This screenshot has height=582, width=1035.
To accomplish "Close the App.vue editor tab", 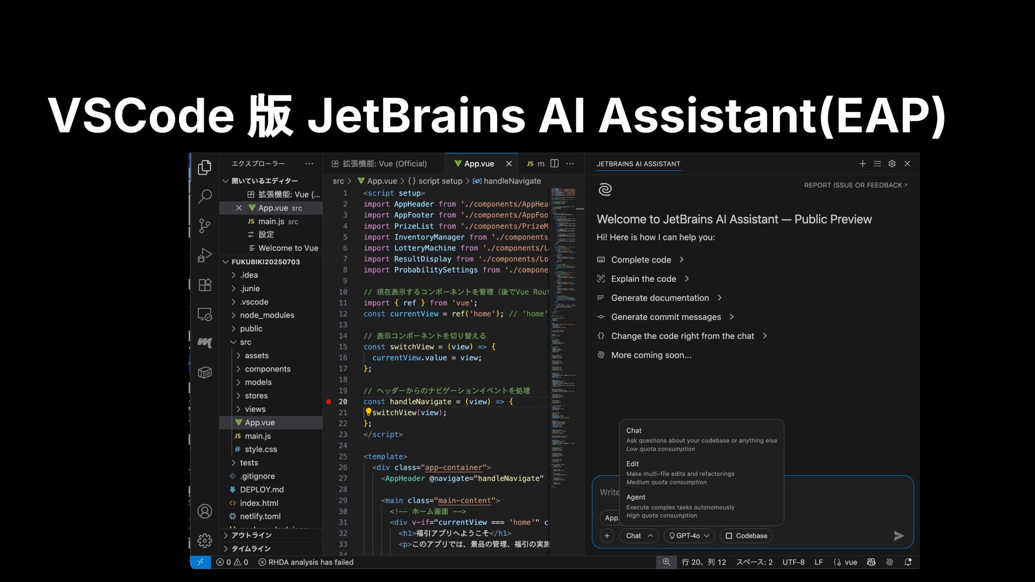I will pyautogui.click(x=509, y=164).
